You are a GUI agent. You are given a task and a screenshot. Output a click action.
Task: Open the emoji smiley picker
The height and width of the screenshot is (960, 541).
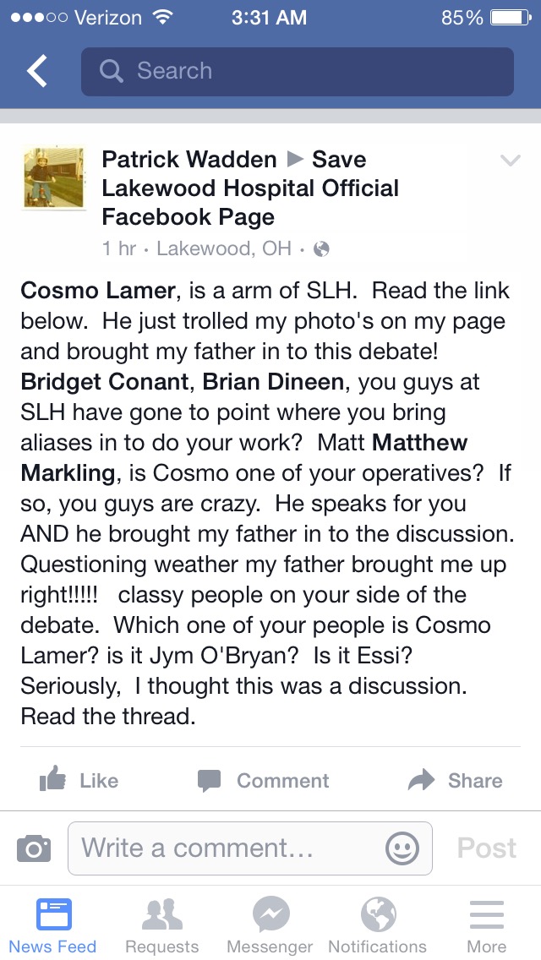(x=402, y=848)
